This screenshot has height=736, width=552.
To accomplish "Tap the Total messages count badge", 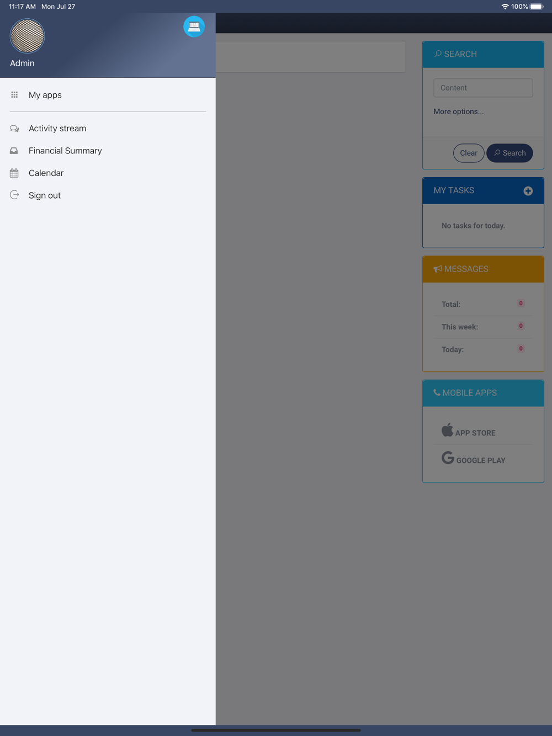I will coord(521,303).
